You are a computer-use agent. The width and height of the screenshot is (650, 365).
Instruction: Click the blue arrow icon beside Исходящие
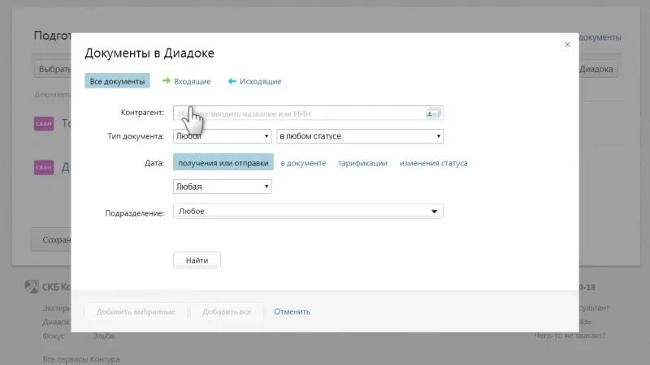pos(232,81)
